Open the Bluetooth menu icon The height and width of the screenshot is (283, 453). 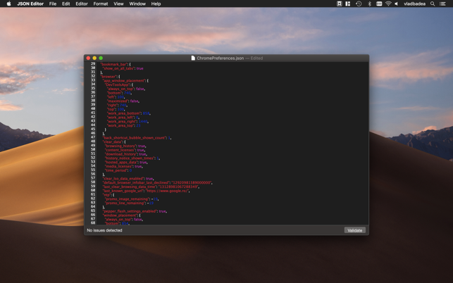[x=369, y=4]
